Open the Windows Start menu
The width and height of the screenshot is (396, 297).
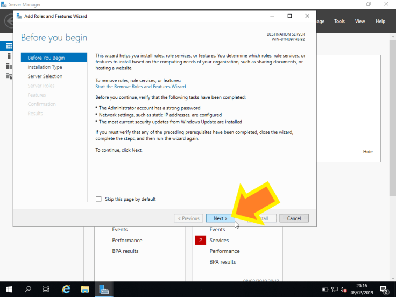coord(9,289)
